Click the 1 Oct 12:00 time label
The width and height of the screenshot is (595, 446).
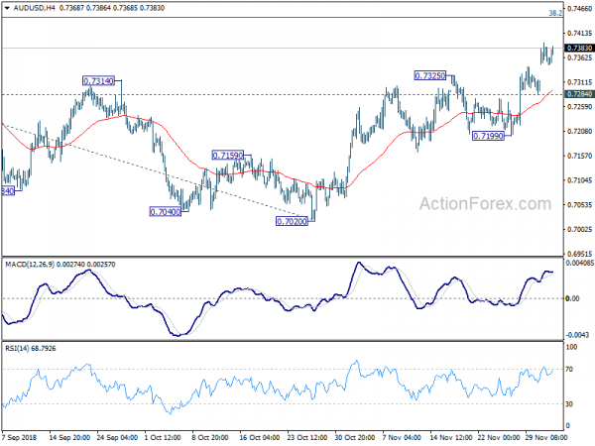(x=163, y=437)
